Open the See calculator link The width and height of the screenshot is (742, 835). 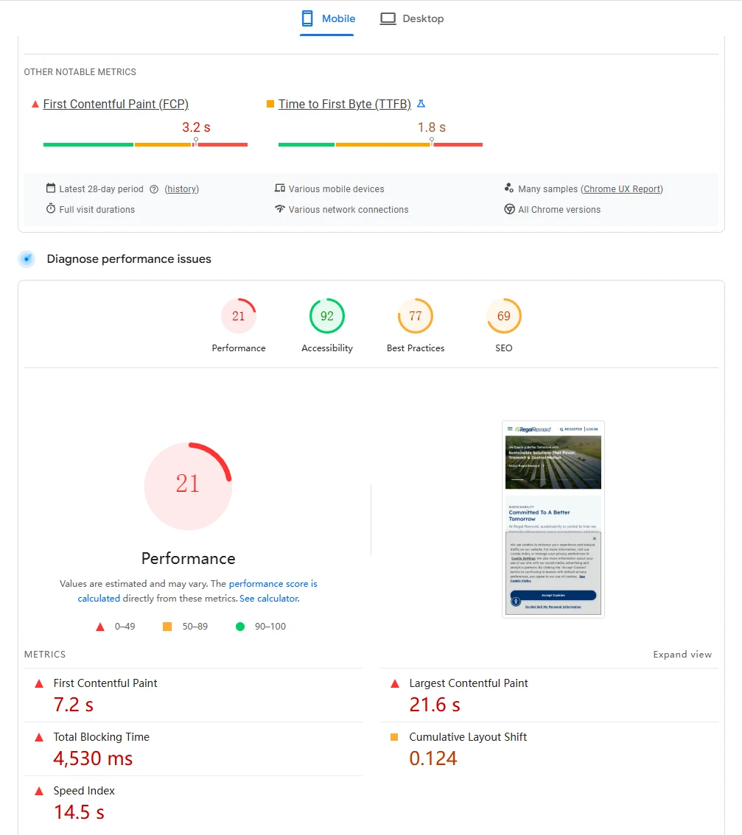click(269, 599)
